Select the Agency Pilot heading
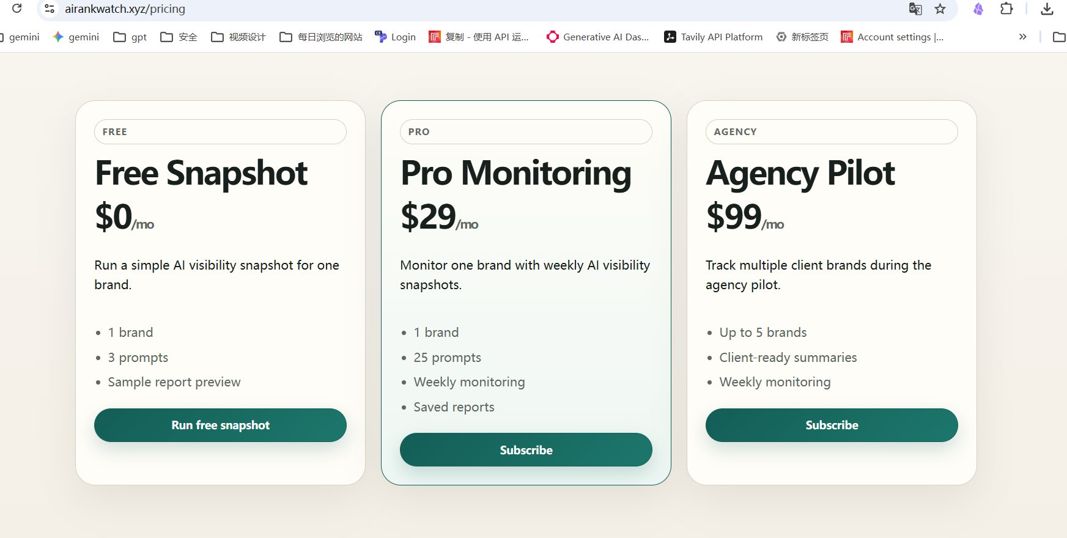The height and width of the screenshot is (538, 1067). [x=800, y=173]
